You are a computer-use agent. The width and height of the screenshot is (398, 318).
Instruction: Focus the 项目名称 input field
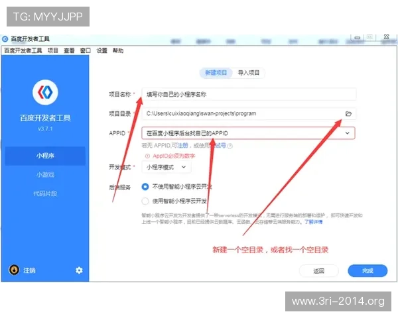pos(249,94)
